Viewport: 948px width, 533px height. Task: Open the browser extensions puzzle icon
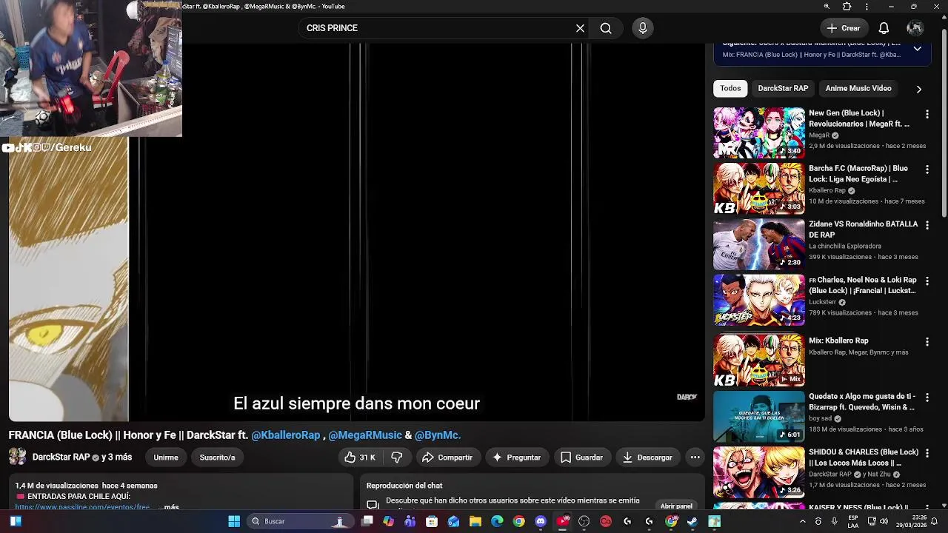[847, 7]
